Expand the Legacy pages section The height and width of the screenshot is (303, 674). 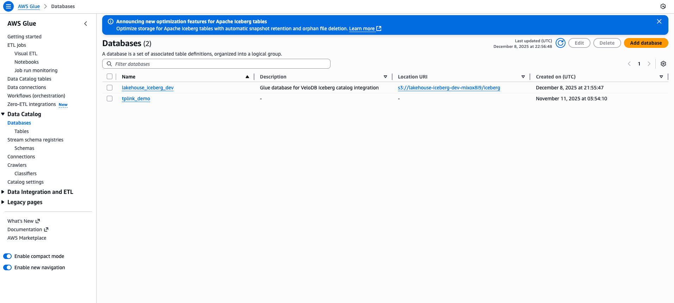[x=3, y=202]
